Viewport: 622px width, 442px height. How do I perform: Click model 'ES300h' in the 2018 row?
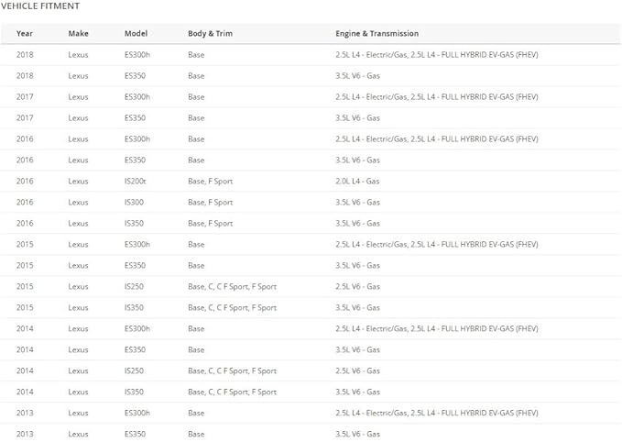tap(137, 55)
